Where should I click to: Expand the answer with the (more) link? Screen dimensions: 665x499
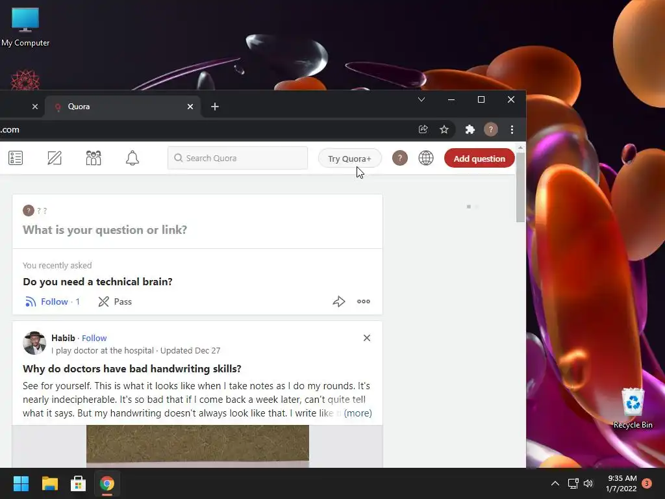coord(358,413)
